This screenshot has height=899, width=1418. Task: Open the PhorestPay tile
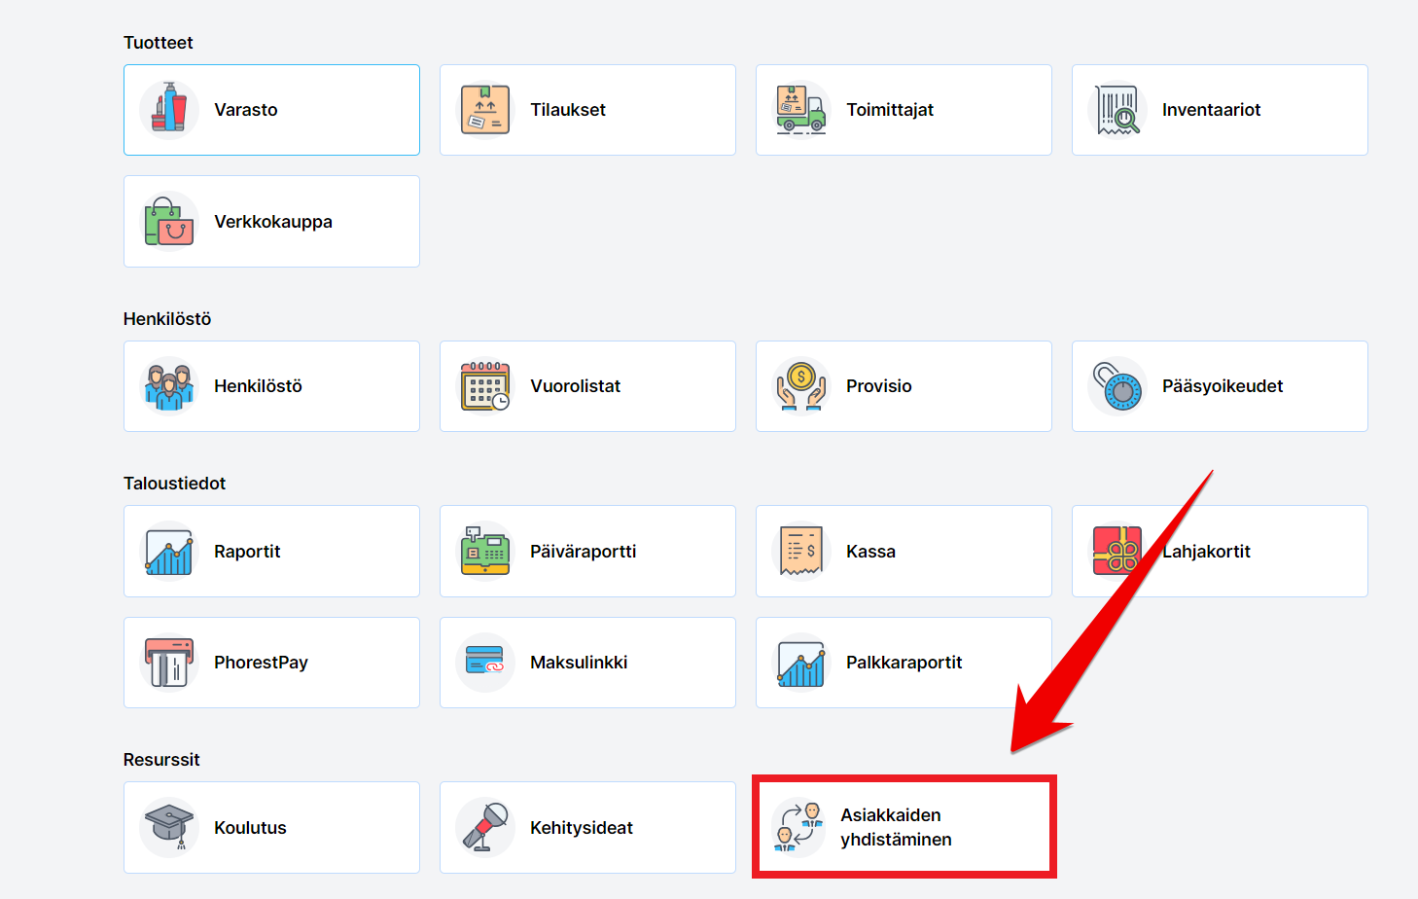click(x=271, y=663)
